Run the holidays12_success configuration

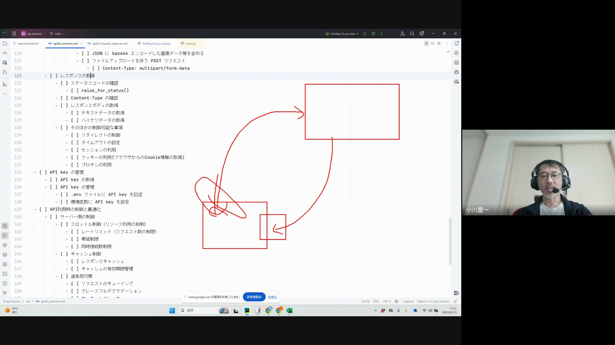click(365, 34)
